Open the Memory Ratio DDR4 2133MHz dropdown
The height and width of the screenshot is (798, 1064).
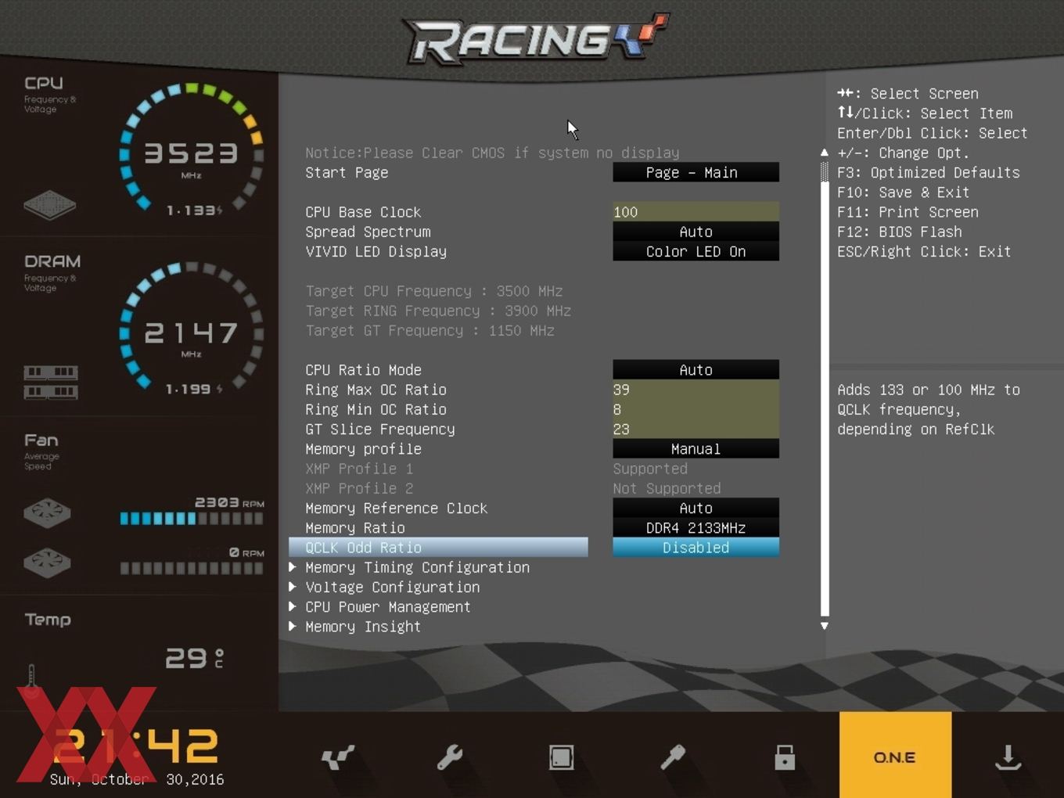pyautogui.click(x=696, y=527)
